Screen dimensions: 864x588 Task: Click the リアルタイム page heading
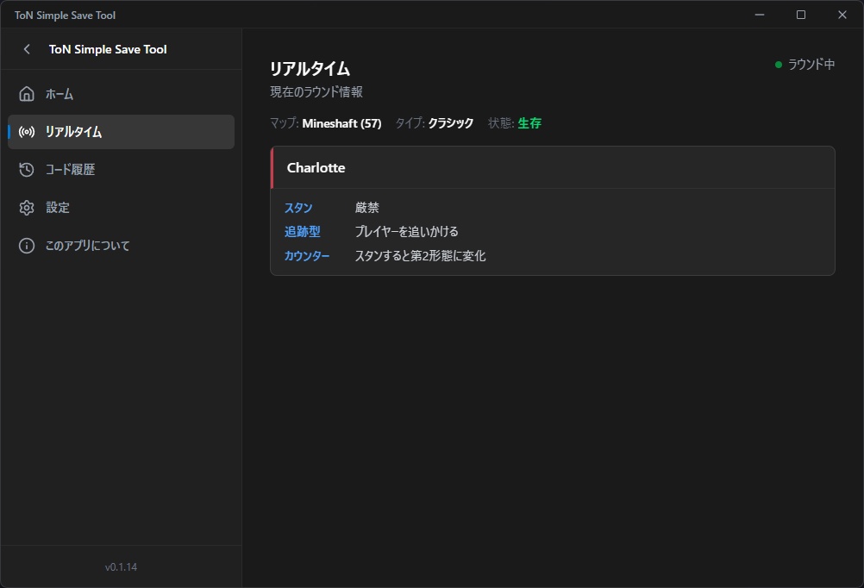310,69
